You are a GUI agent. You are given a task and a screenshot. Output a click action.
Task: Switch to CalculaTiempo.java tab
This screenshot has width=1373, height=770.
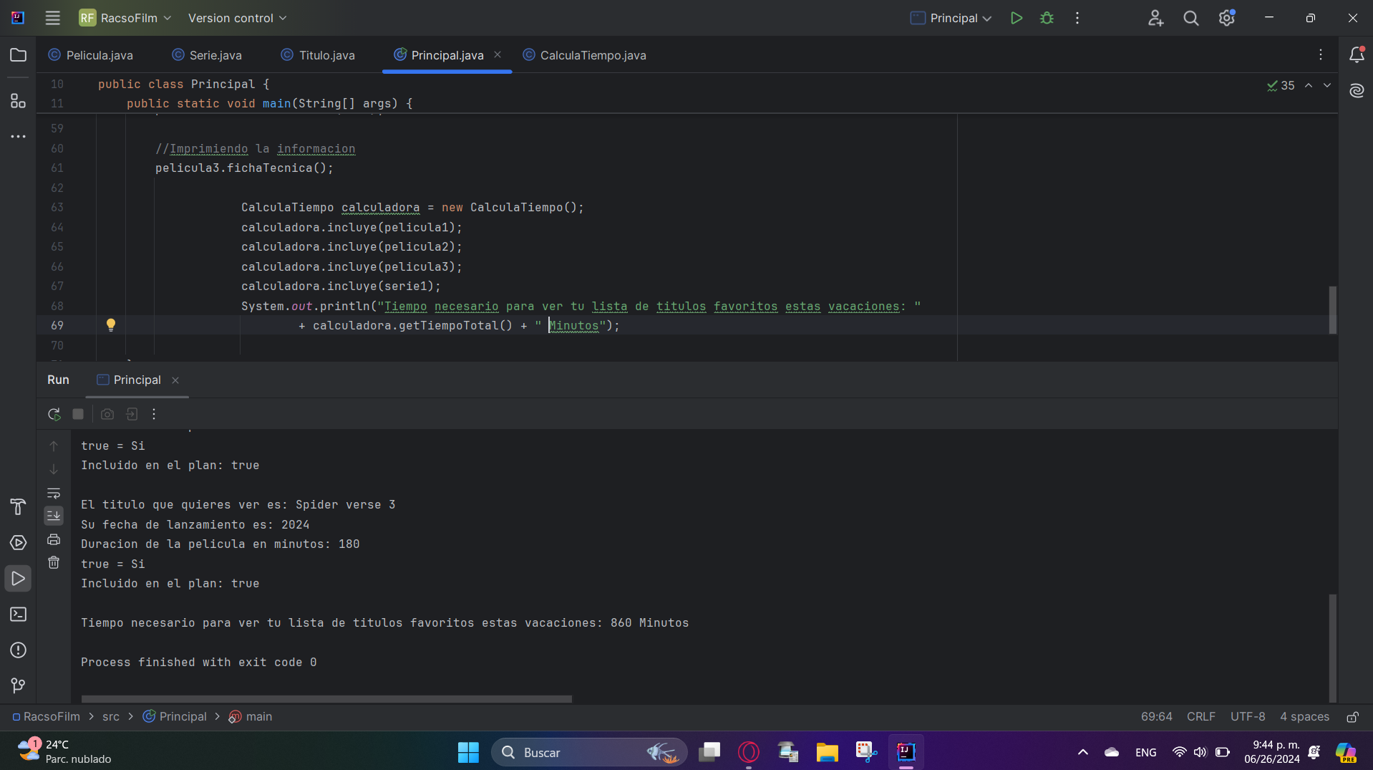(x=585, y=55)
